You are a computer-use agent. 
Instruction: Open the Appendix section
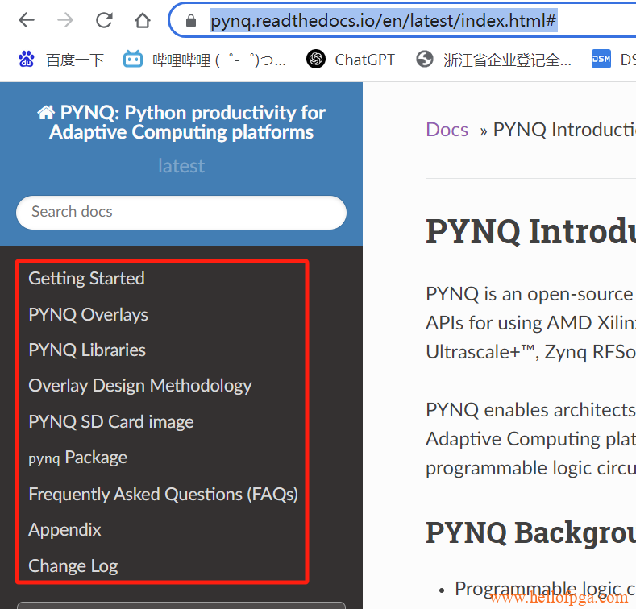(65, 529)
